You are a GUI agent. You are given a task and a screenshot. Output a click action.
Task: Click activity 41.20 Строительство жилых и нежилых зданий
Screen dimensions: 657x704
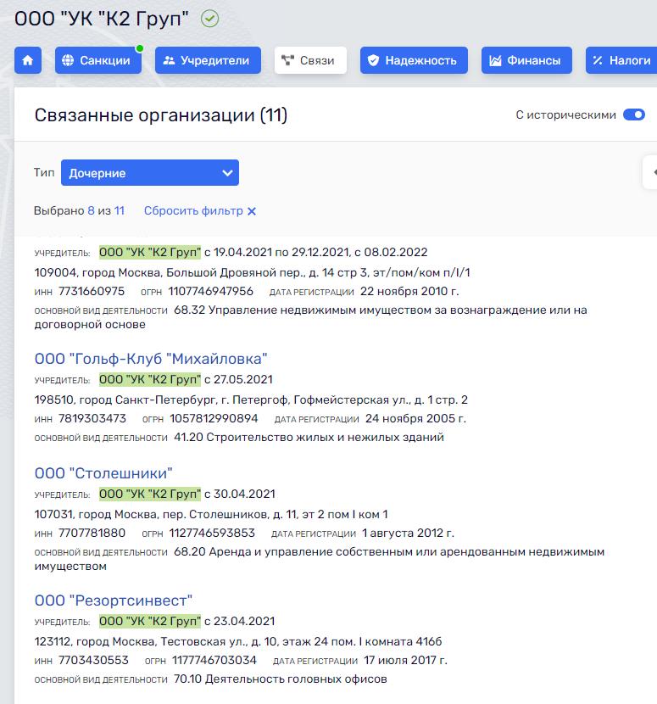click(x=309, y=438)
